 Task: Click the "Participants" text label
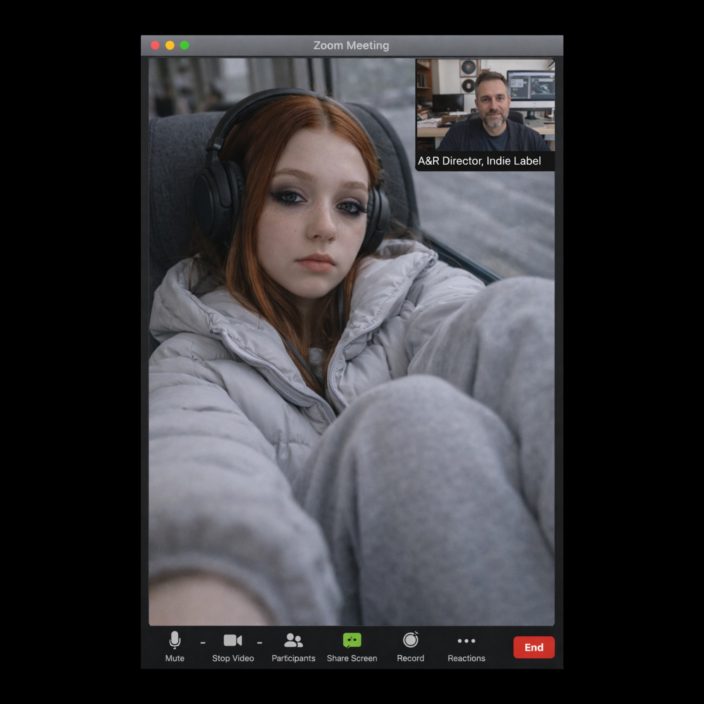(293, 658)
